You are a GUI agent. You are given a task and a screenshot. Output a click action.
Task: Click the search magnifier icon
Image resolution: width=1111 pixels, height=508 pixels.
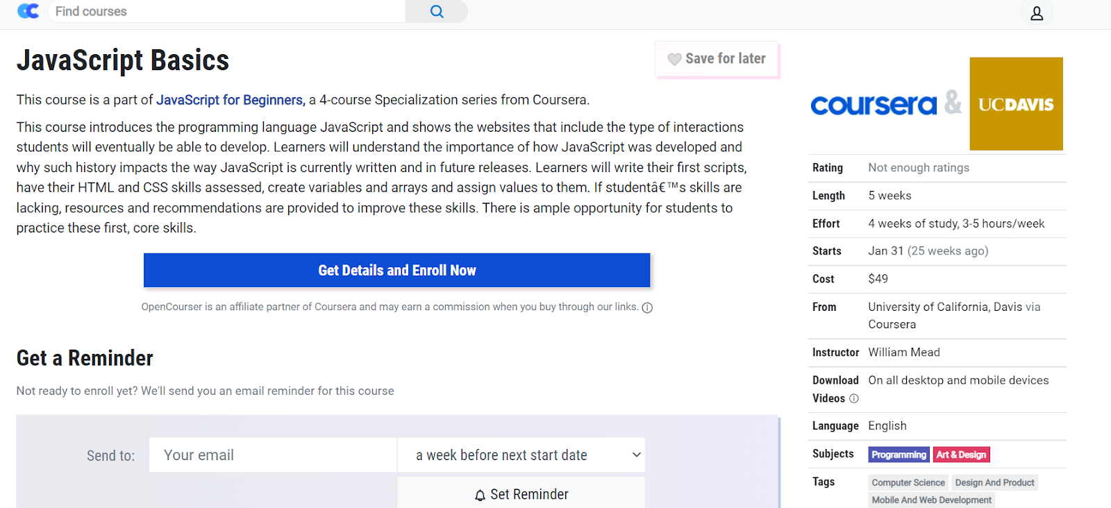coord(436,11)
